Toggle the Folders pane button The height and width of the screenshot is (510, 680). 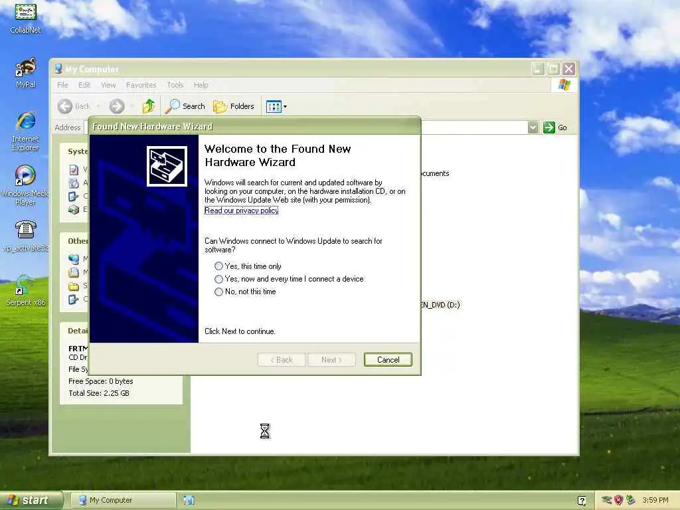[234, 106]
